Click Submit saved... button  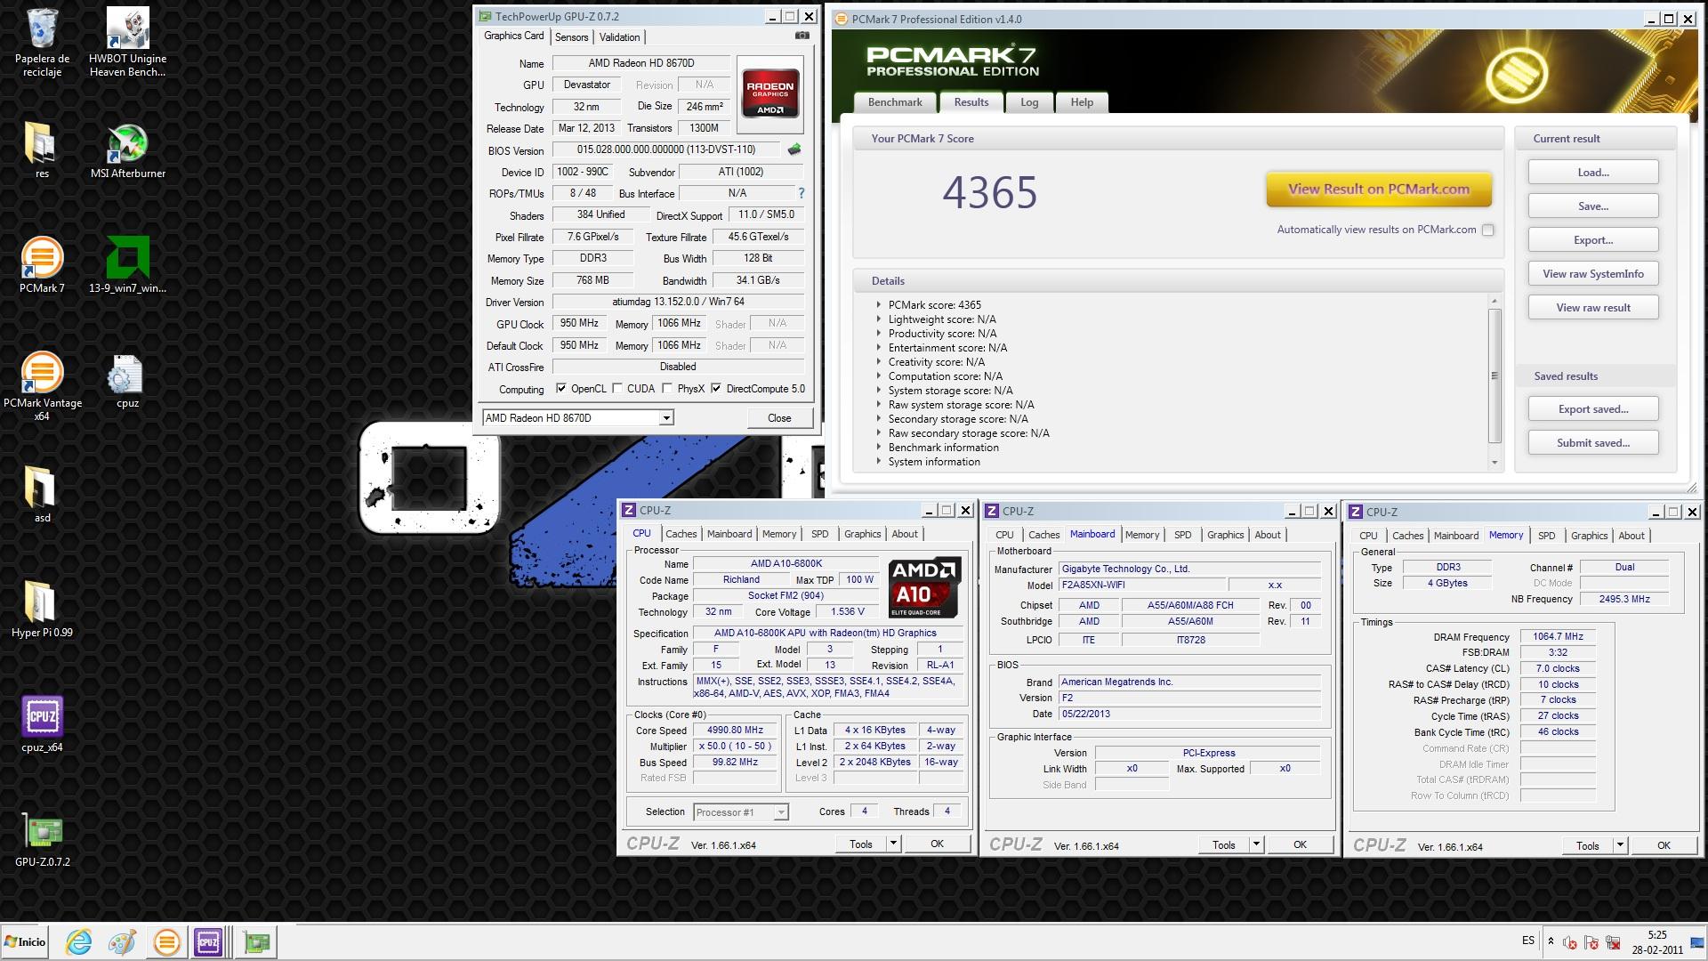[x=1593, y=443]
